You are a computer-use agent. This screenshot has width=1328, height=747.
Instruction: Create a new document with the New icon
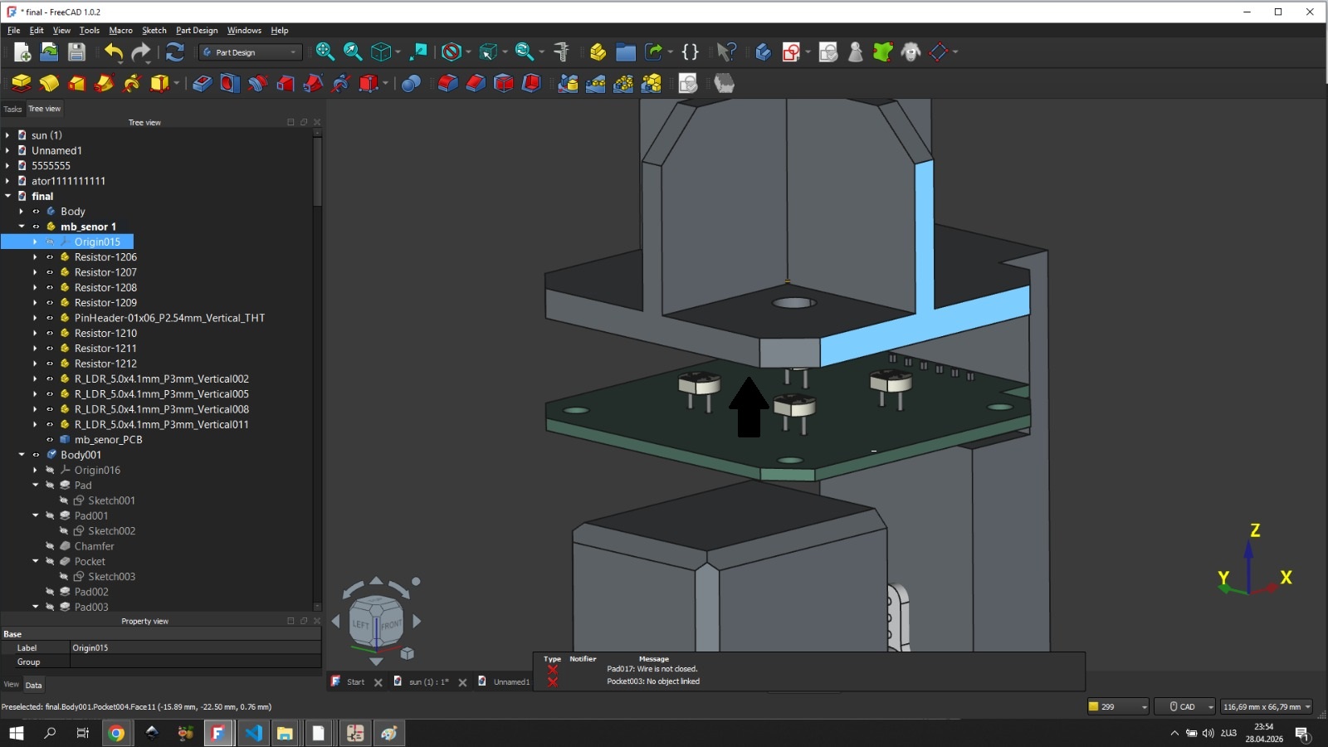tap(22, 52)
